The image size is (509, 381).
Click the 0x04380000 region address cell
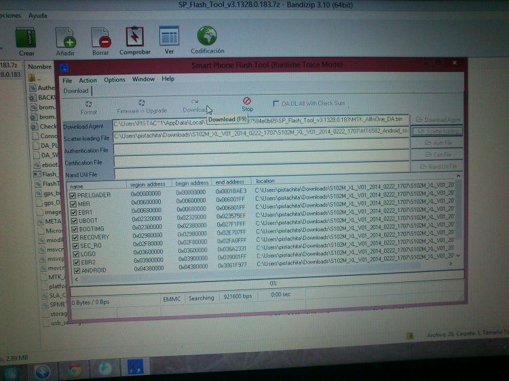click(x=149, y=268)
